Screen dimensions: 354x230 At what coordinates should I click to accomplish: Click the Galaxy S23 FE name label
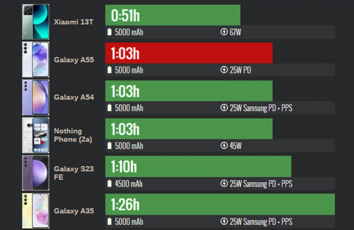tap(74, 173)
